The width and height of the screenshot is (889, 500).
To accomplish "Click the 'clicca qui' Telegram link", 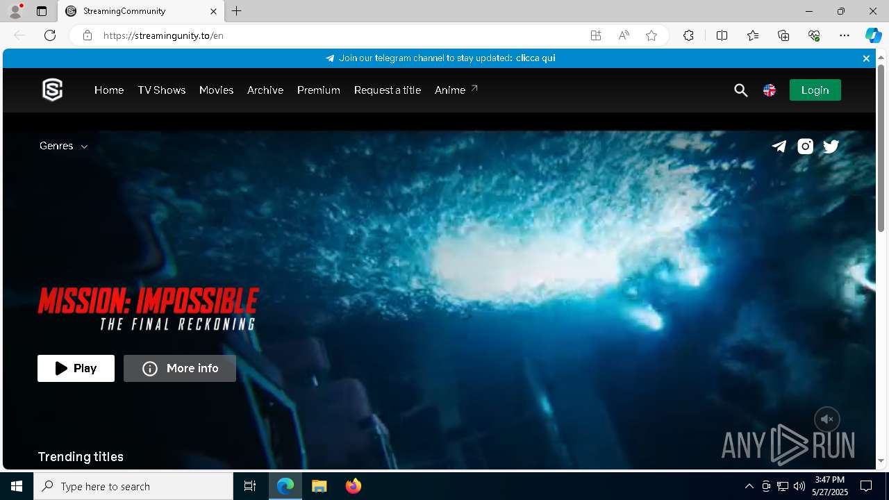I will click(535, 58).
